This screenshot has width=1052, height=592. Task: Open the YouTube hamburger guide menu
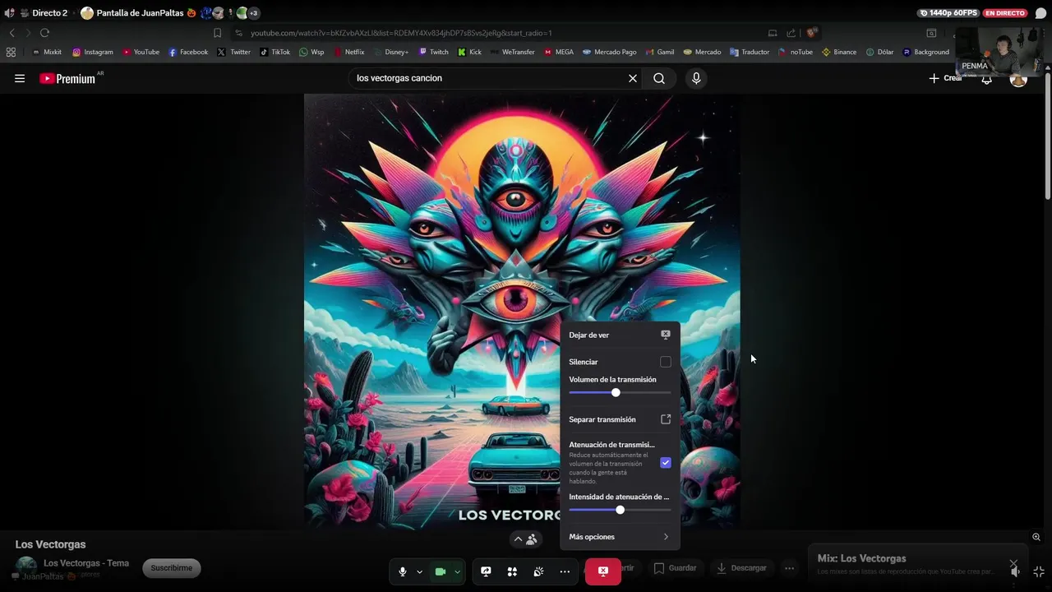tap(20, 78)
